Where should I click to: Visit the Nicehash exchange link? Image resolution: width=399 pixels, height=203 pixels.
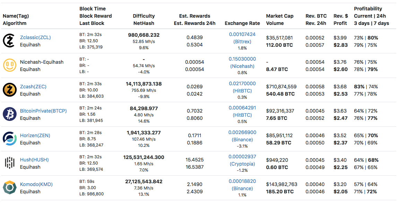point(242,66)
